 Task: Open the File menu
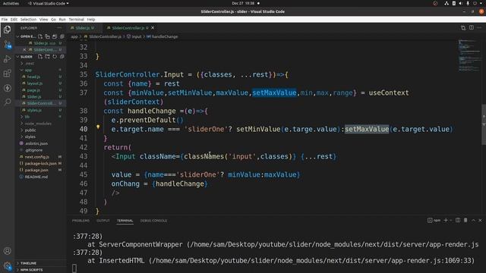[5, 19]
